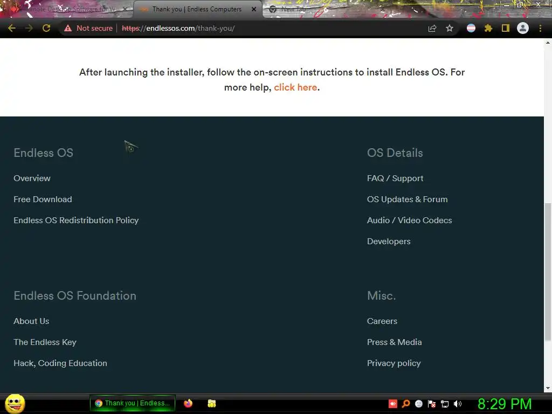Image resolution: width=552 pixels, height=414 pixels.
Task: Open the Chrome three-dot menu
Action: [x=540, y=28]
